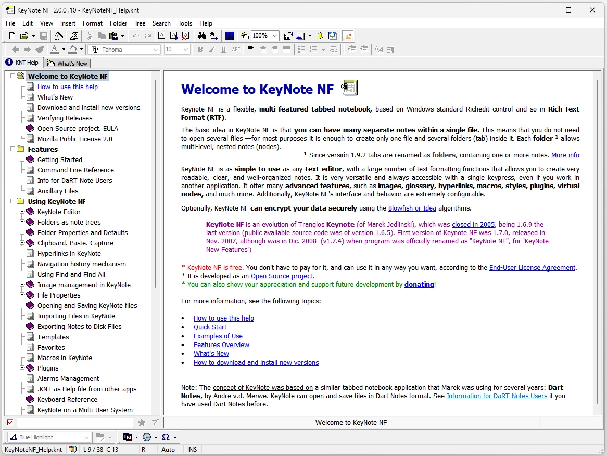Screen dimensions: 607x456
Task: Click the Paste clipboard icon
Action: click(x=113, y=36)
